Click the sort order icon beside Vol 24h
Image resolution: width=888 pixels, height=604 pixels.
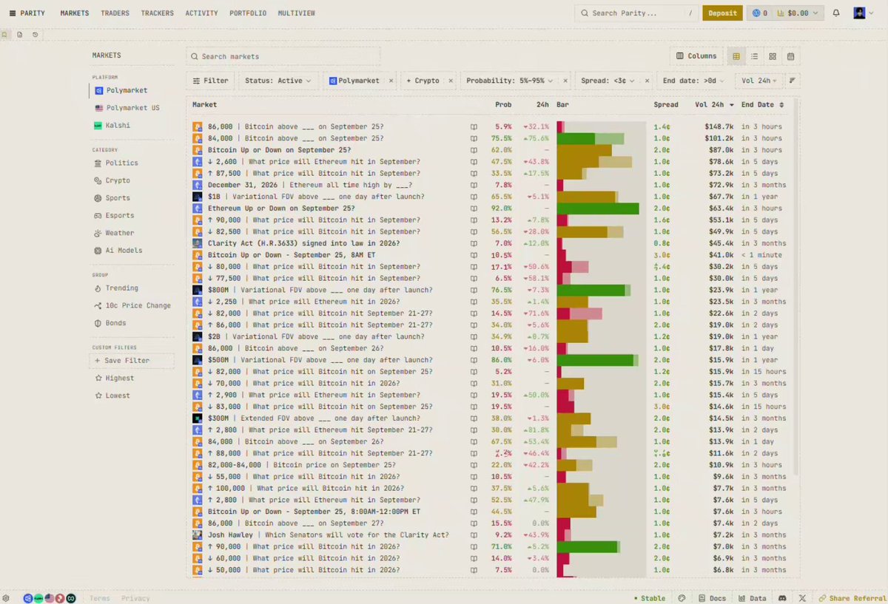793,81
